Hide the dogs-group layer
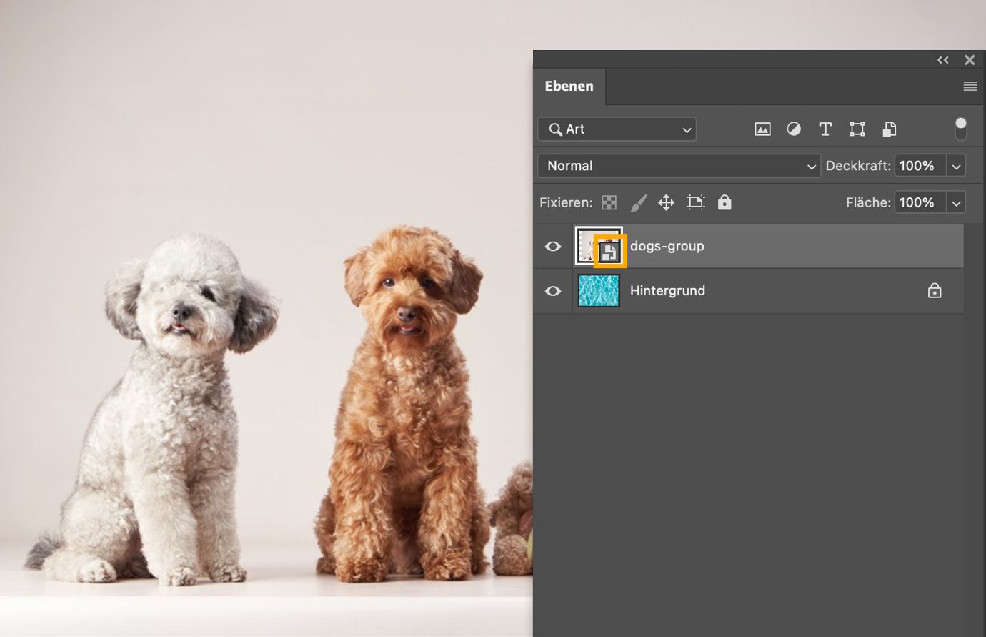Screen dimensions: 986x637 click(553, 247)
